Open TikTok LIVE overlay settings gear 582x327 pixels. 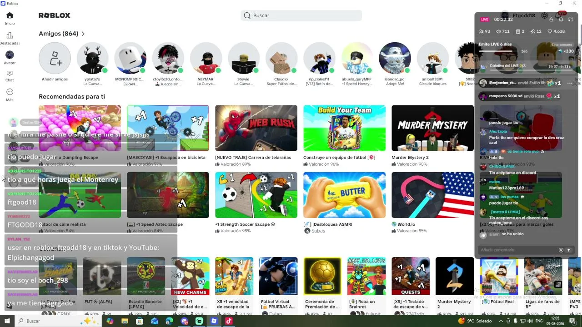pos(561,20)
